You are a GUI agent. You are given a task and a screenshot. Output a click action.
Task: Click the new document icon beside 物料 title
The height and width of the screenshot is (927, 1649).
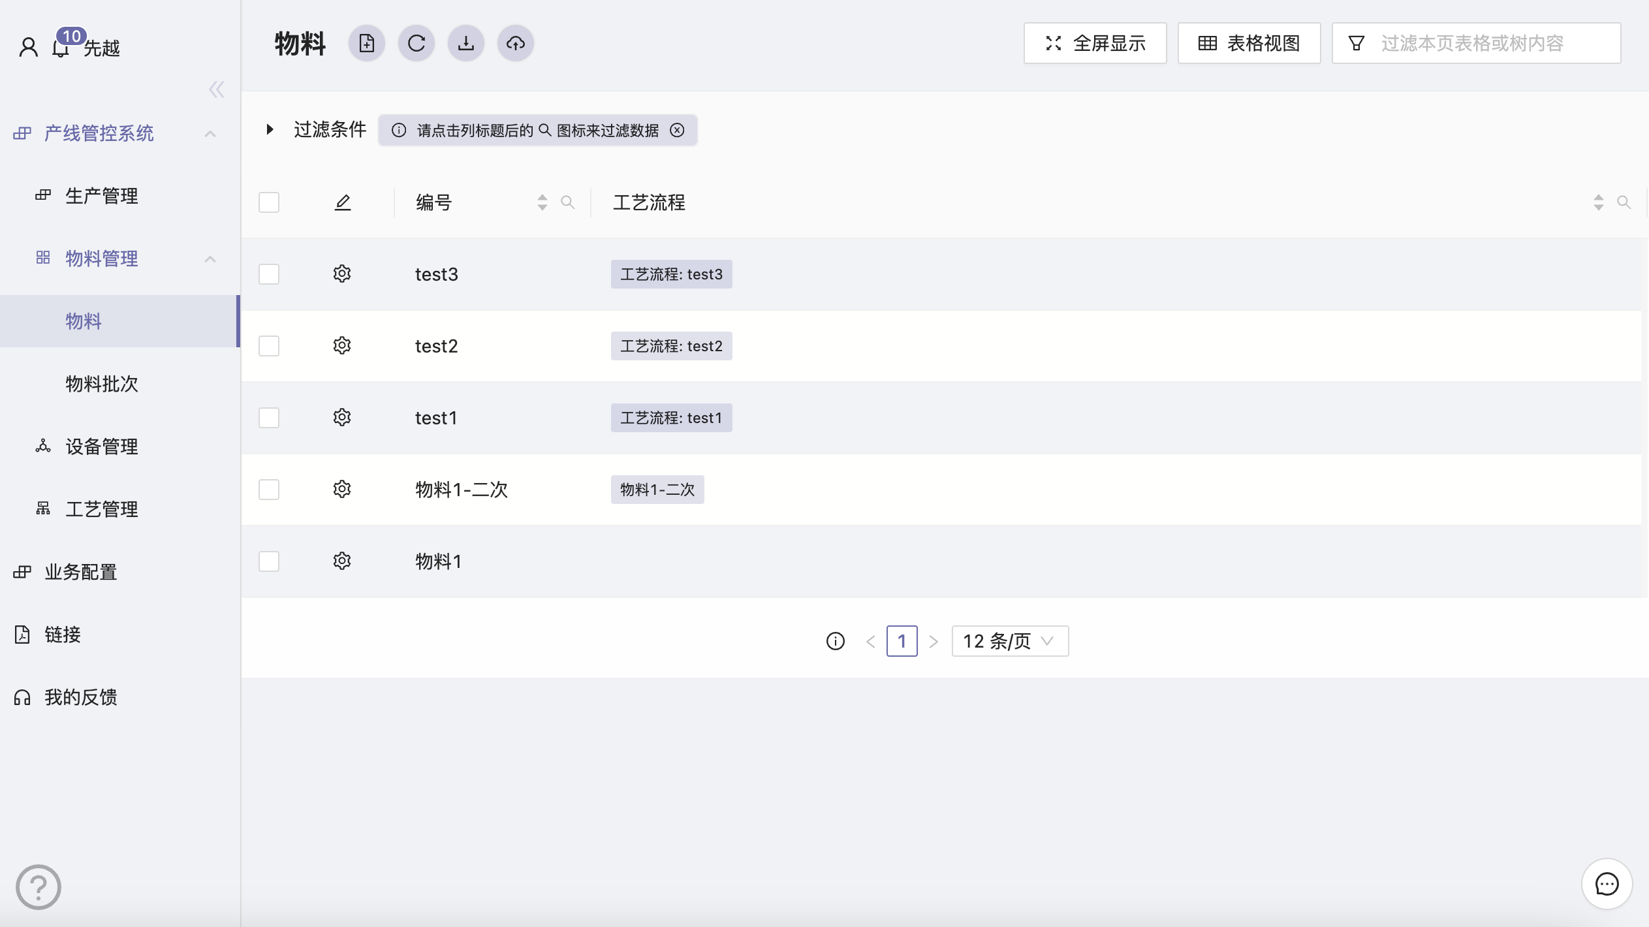pos(366,44)
